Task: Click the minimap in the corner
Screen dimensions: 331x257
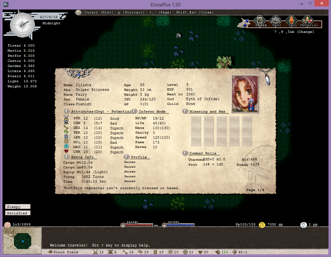Action: 22,240
